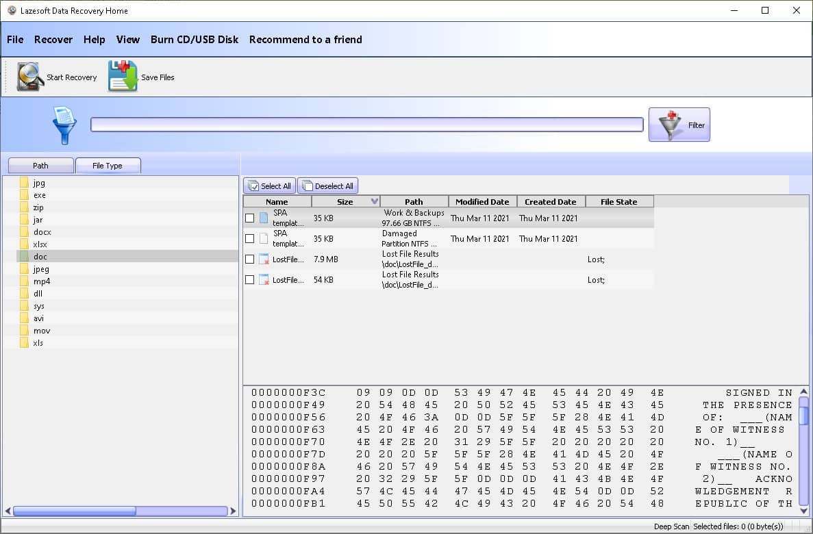The width and height of the screenshot is (813, 534).
Task: Check the 7.9 MB LostFile checkbox
Action: click(x=249, y=259)
